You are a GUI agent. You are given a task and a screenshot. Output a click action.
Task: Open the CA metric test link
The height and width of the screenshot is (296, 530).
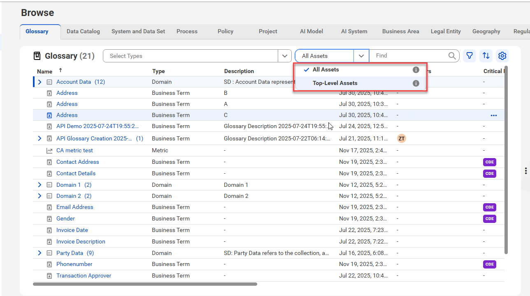74,151
